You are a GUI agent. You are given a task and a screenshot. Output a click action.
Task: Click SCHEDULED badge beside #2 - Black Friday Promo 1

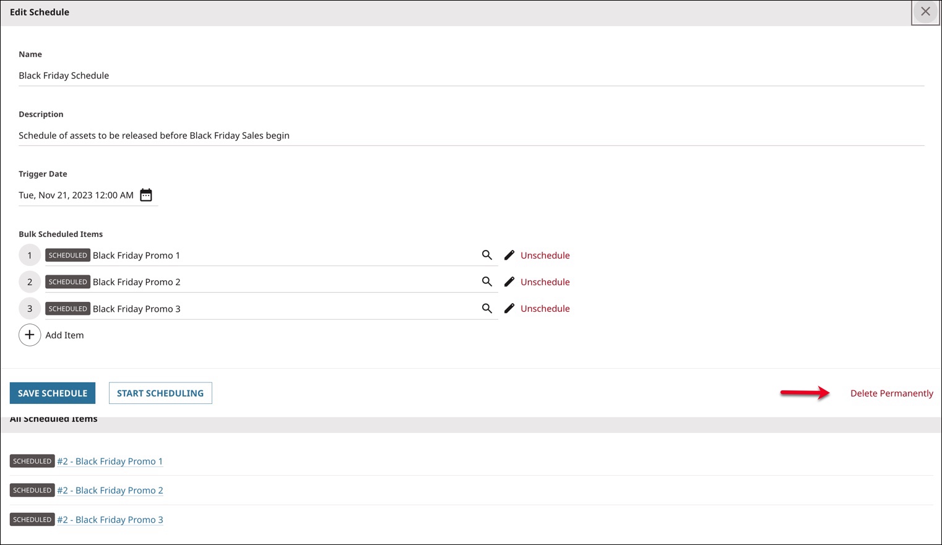pyautogui.click(x=32, y=461)
